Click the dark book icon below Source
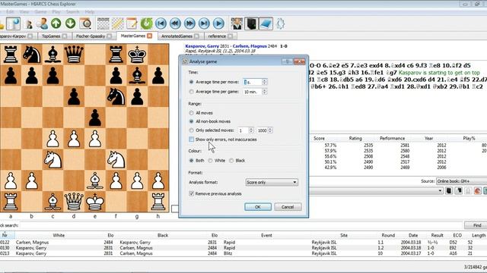The image size is (487, 273). (449, 190)
